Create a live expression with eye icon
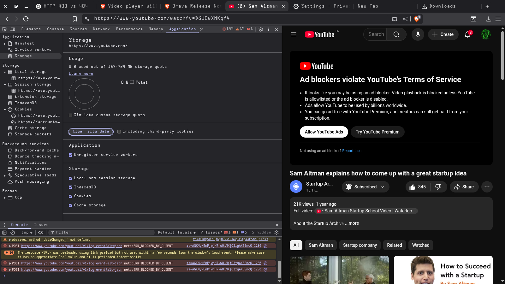The width and height of the screenshot is (505, 284). [x=41, y=233]
